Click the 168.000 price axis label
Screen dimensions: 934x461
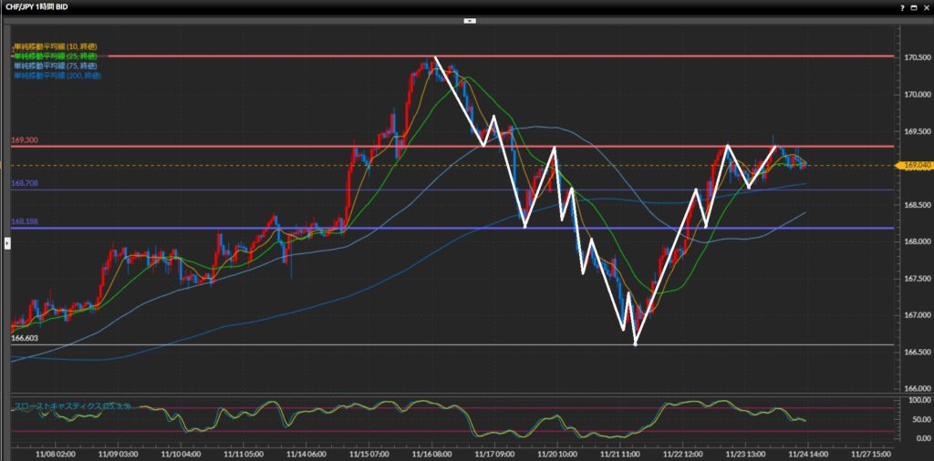(915, 241)
